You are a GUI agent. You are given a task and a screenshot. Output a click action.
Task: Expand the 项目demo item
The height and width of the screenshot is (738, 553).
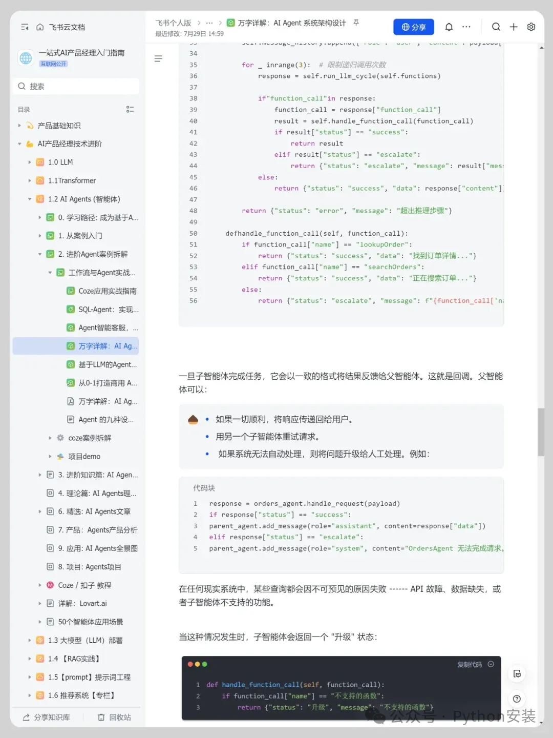[x=50, y=457]
